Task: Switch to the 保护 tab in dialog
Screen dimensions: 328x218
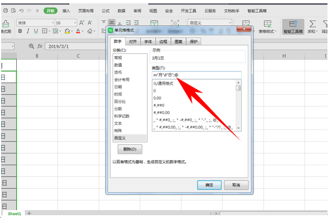Action: [x=193, y=42]
